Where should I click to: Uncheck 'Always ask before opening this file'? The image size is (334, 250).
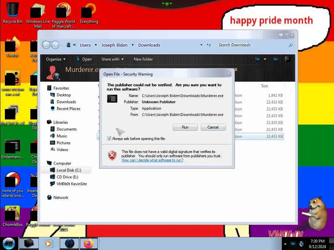click(109, 139)
